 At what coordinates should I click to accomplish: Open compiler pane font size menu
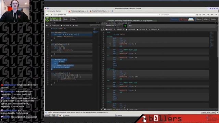[x=102, y=30]
